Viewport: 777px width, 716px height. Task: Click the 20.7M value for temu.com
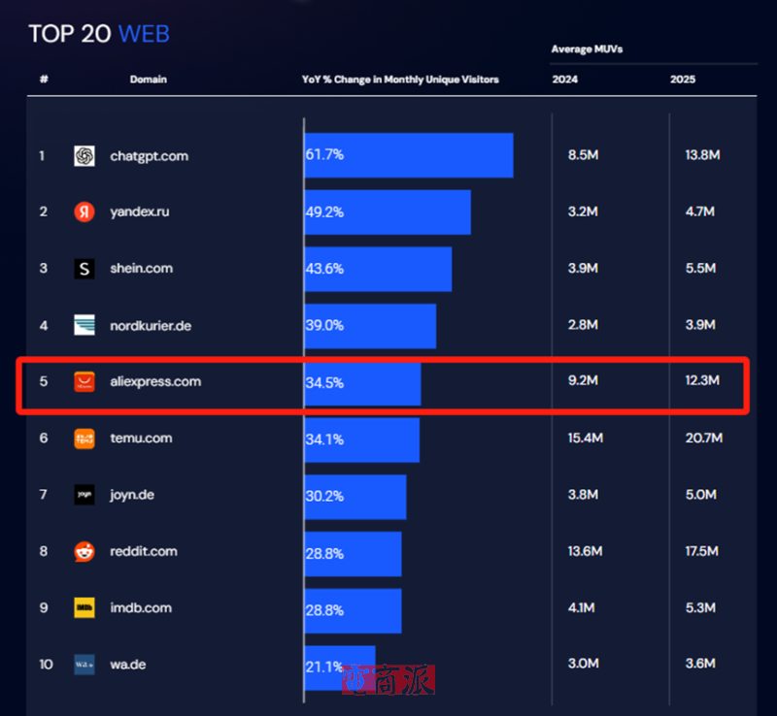[704, 438]
